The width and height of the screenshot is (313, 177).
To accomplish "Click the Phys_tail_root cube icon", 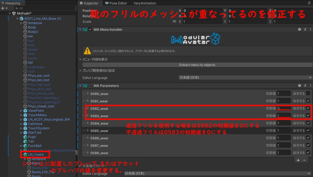I will point(25,80).
